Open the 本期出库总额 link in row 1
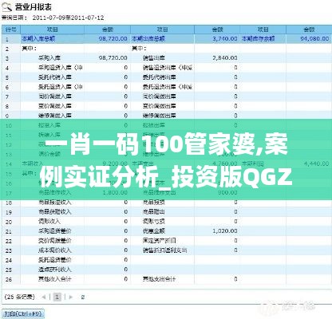This screenshot has width=332, height=319. (x=148, y=39)
